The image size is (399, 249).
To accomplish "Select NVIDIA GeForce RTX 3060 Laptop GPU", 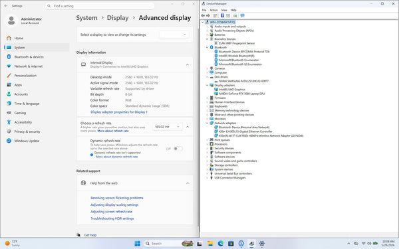I will pos(241,94).
